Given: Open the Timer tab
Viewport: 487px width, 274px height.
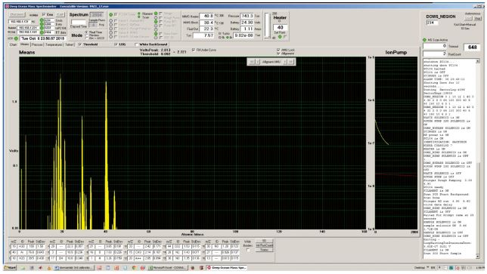Looking at the screenshot, I should (x=69, y=45).
